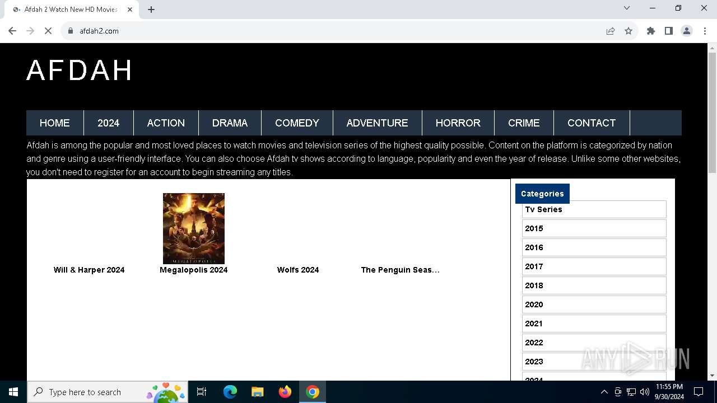
Task: Click the page vertical scrollbar thumb
Action: (712, 113)
